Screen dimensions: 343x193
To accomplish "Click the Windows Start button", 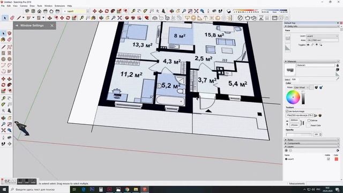I will coord(4,189).
